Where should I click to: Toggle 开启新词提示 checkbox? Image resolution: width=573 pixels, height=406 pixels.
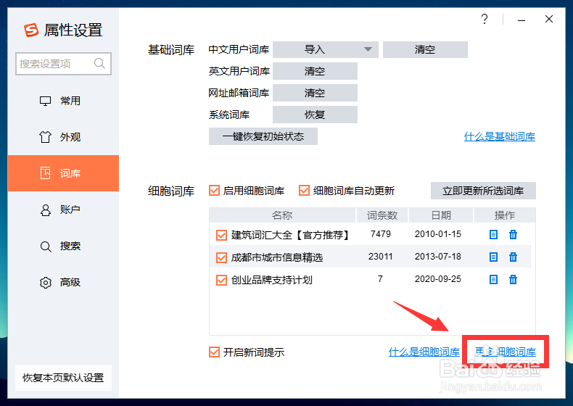point(214,352)
